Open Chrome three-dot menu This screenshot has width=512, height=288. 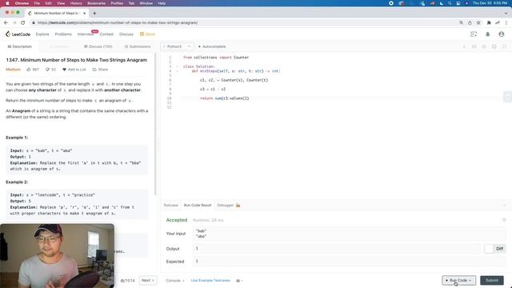point(506,22)
